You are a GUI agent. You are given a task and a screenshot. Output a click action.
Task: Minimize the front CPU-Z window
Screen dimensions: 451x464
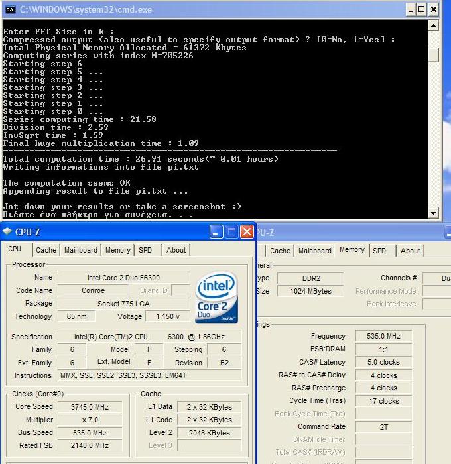coord(216,232)
